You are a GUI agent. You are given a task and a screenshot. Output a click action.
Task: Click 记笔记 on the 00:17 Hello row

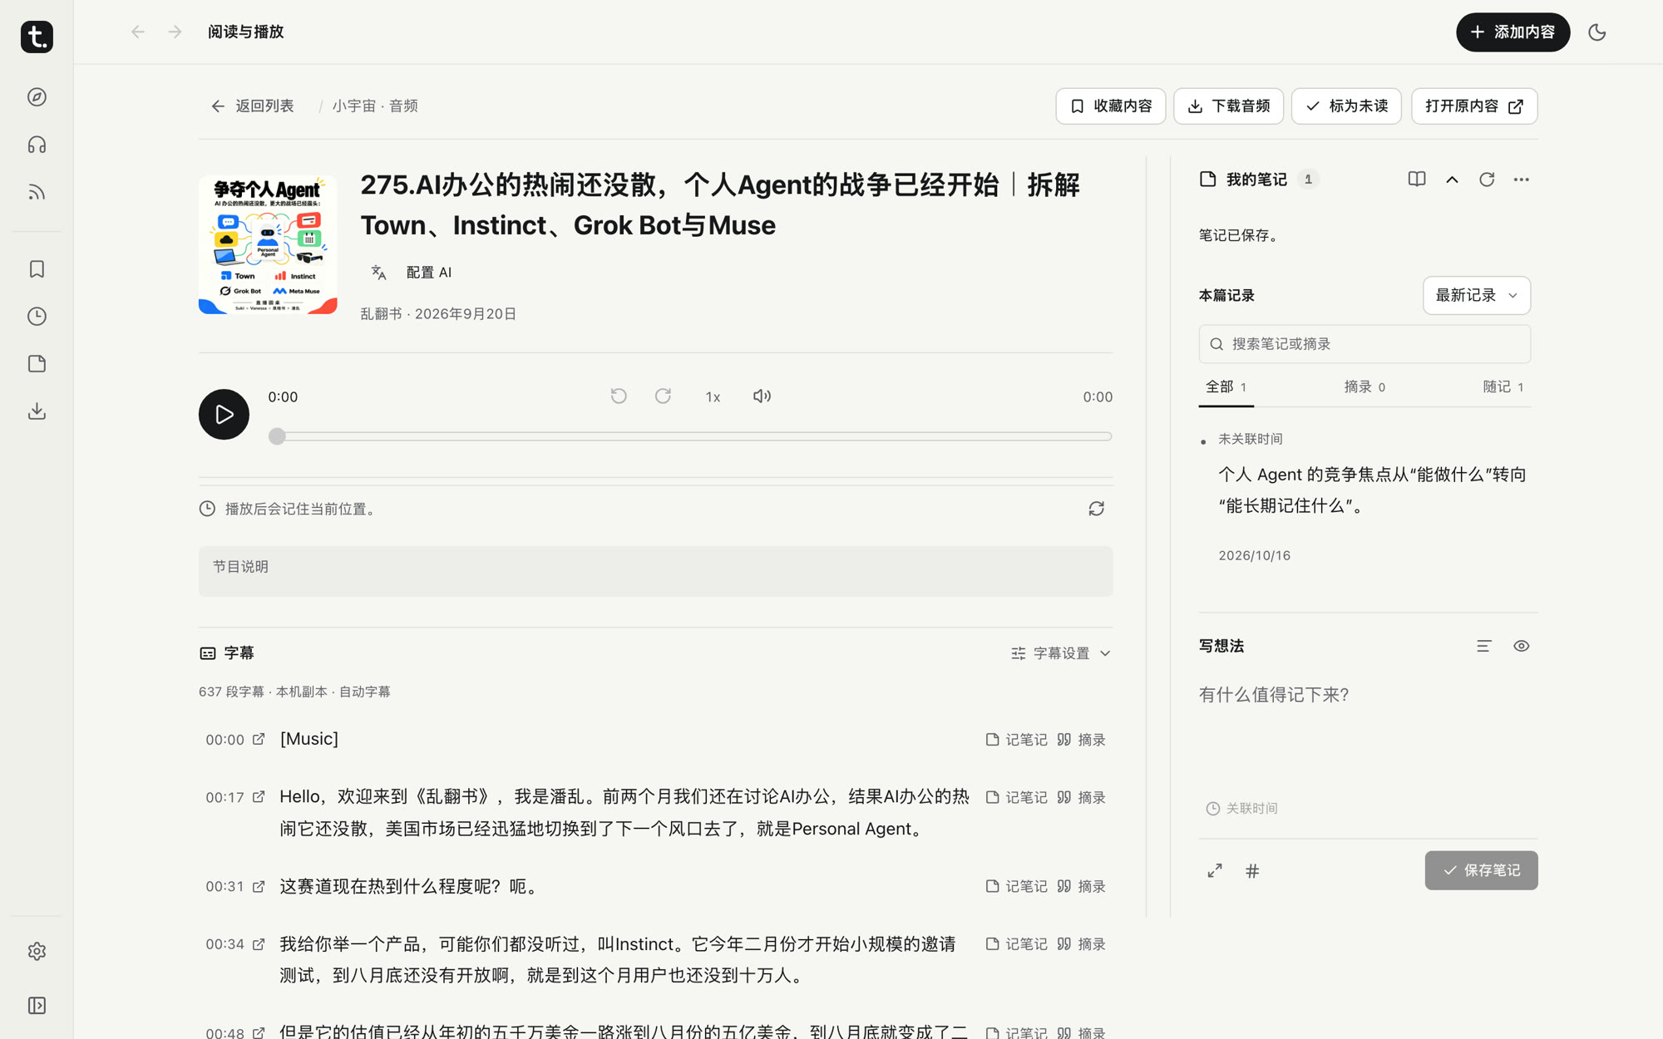(1016, 797)
